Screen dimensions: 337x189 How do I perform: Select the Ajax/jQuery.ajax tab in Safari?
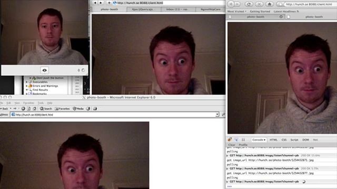click(x=143, y=9)
